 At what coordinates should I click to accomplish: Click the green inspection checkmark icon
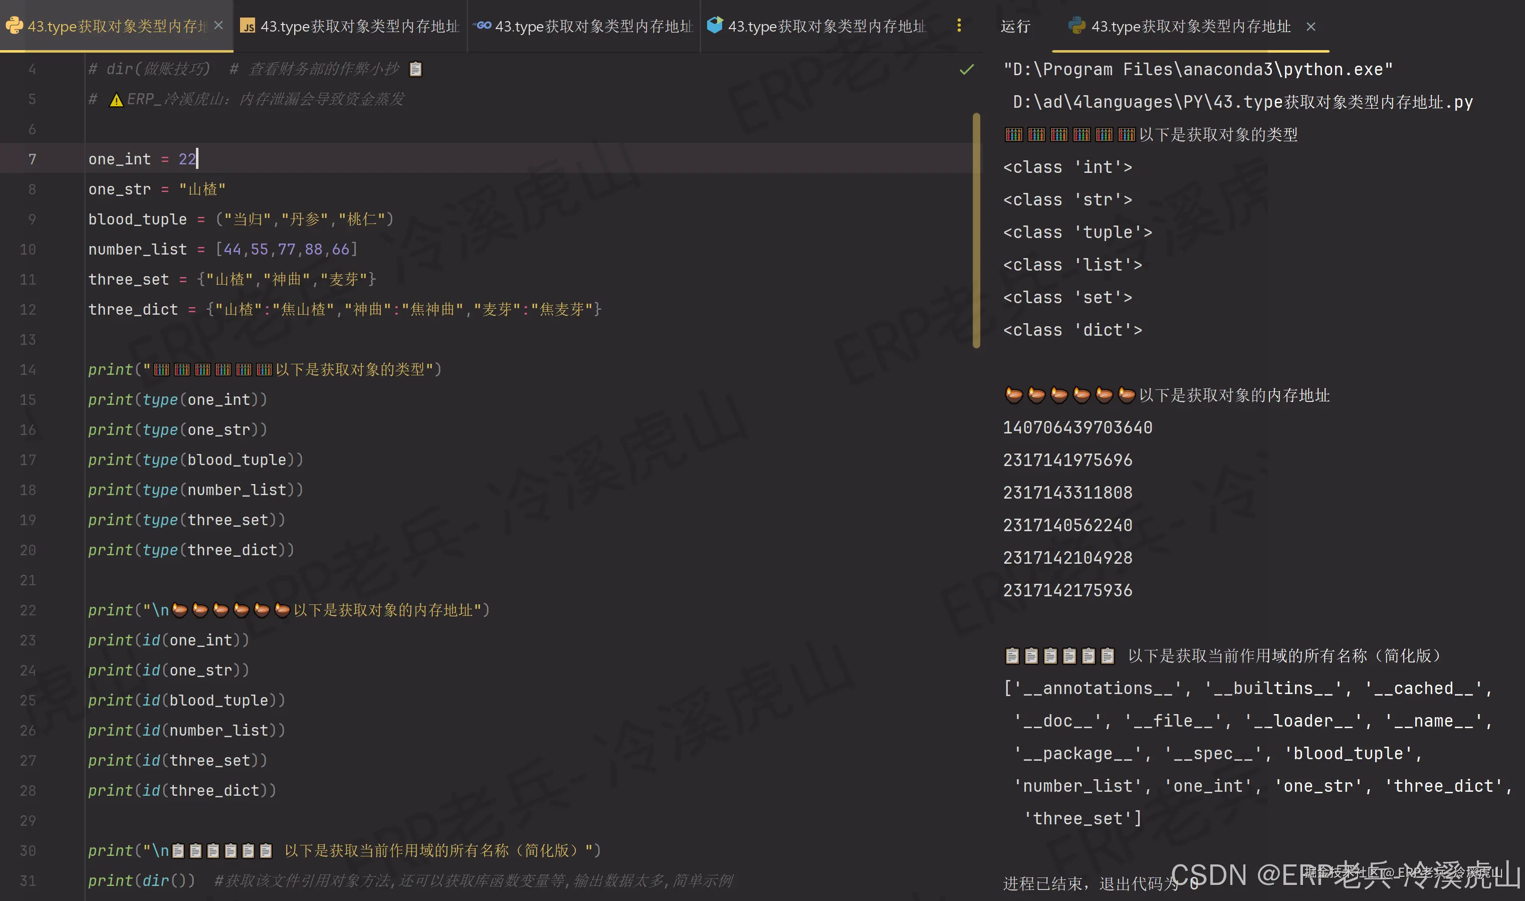(967, 70)
